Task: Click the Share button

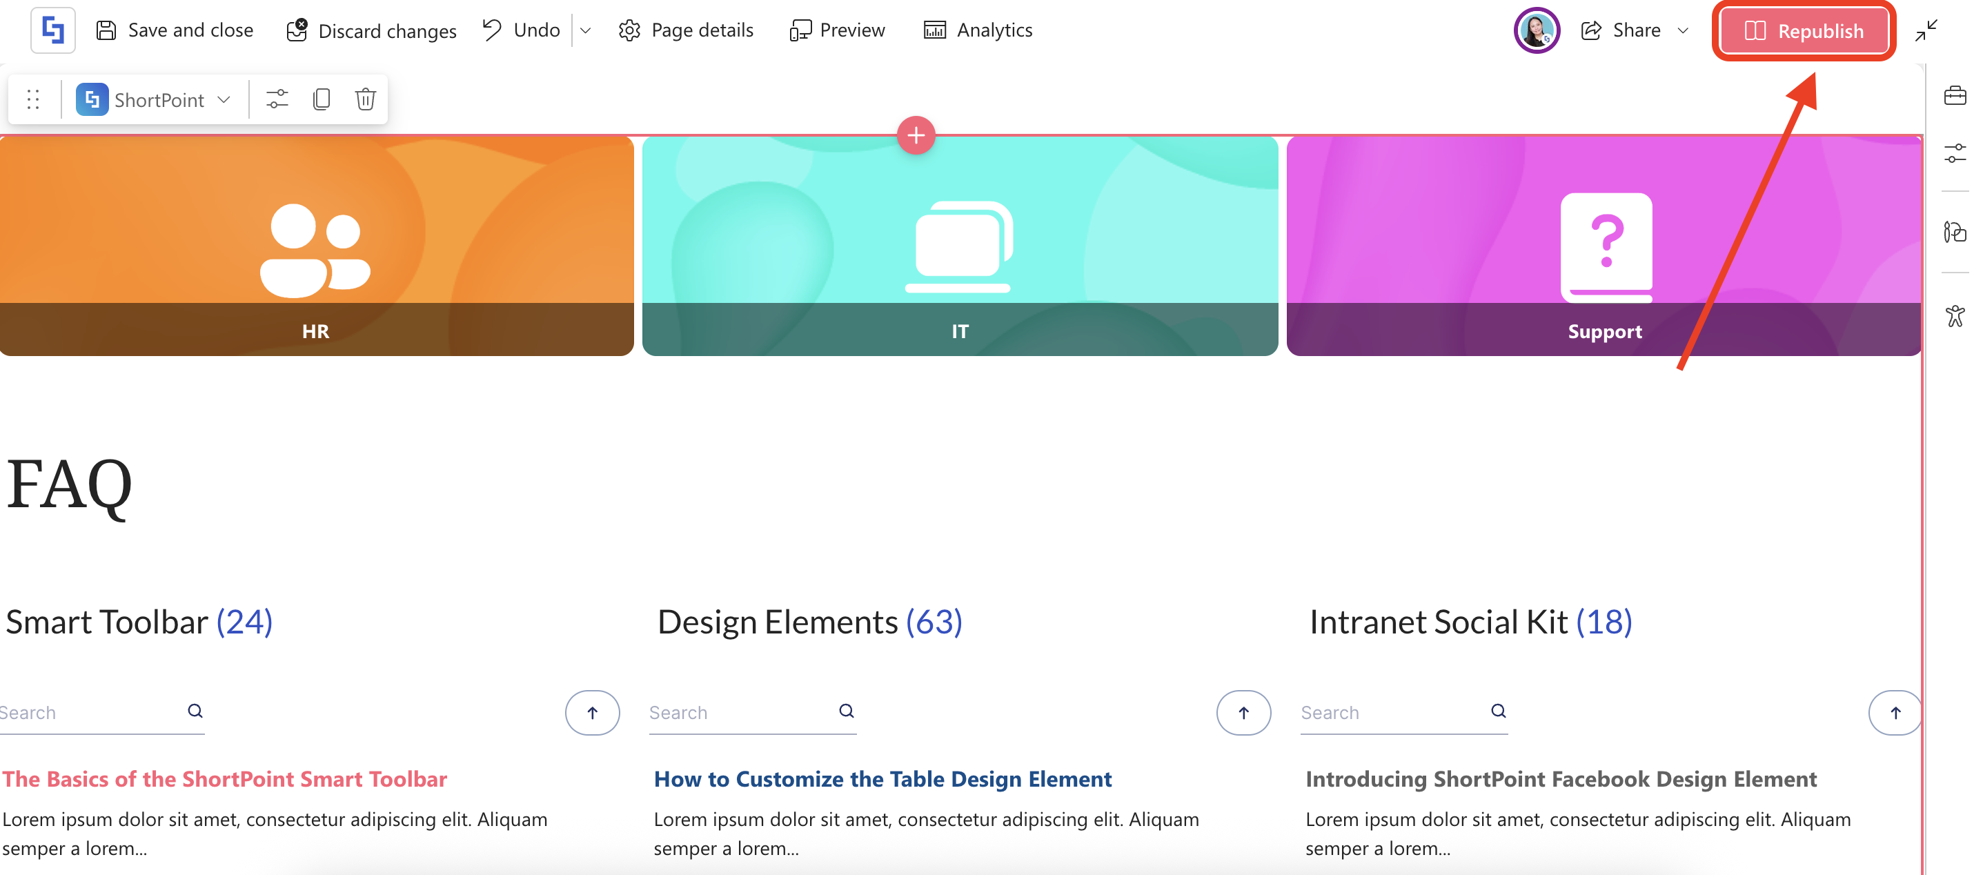Action: coord(1621,31)
